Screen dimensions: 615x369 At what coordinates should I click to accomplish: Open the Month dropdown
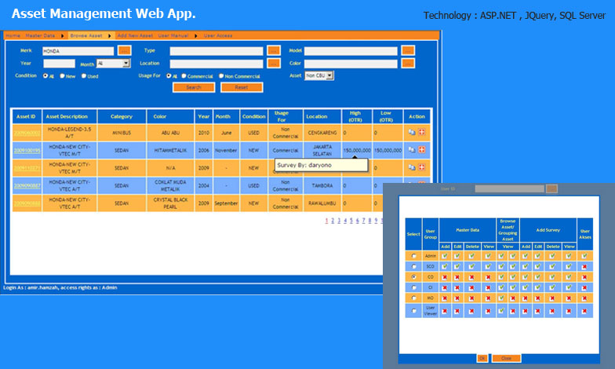tap(114, 64)
